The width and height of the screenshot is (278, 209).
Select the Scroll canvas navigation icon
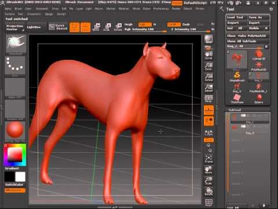209,56
